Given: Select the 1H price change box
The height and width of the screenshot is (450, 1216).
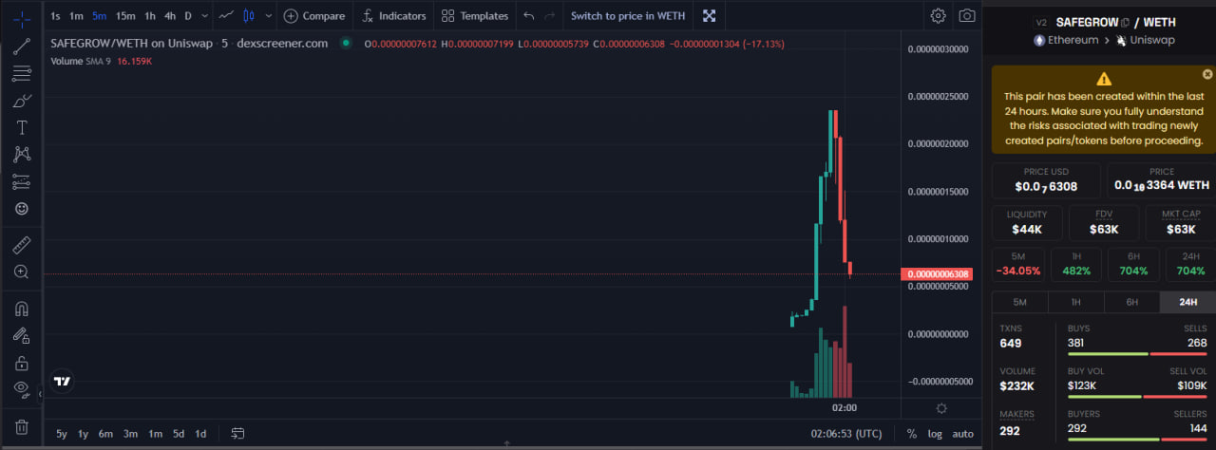Looking at the screenshot, I should pyautogui.click(x=1074, y=265).
